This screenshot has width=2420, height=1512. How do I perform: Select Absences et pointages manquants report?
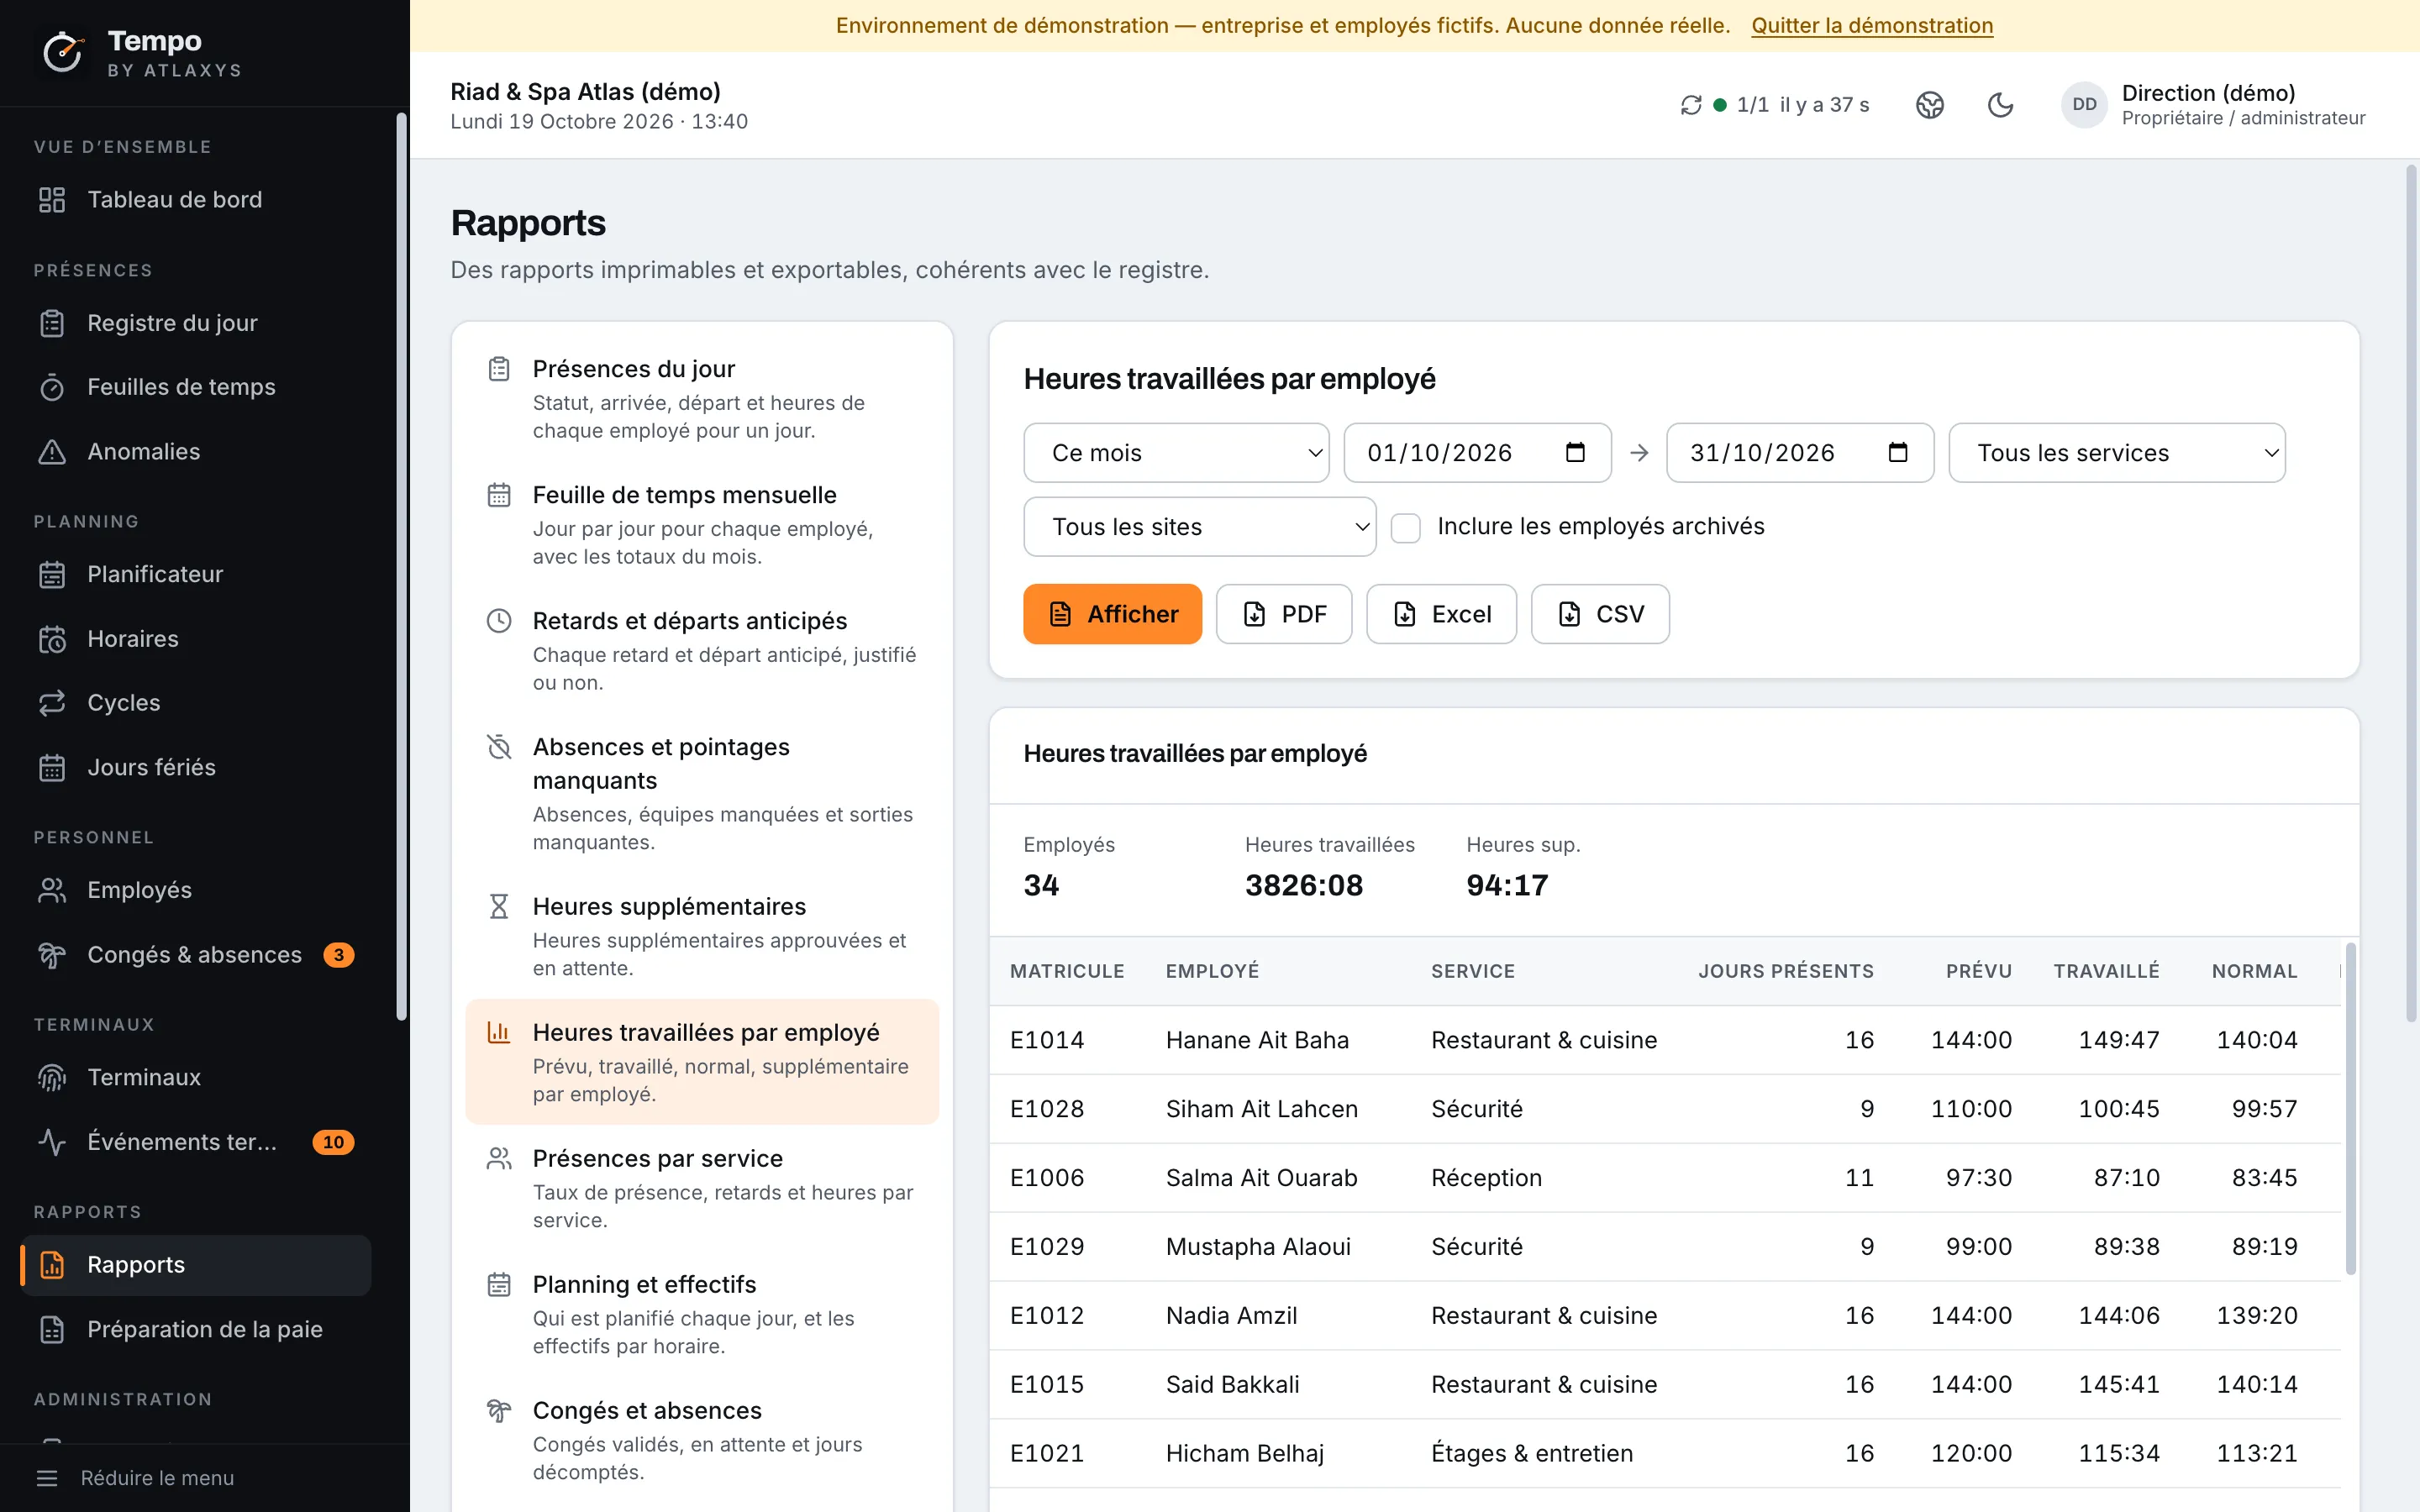[702, 793]
